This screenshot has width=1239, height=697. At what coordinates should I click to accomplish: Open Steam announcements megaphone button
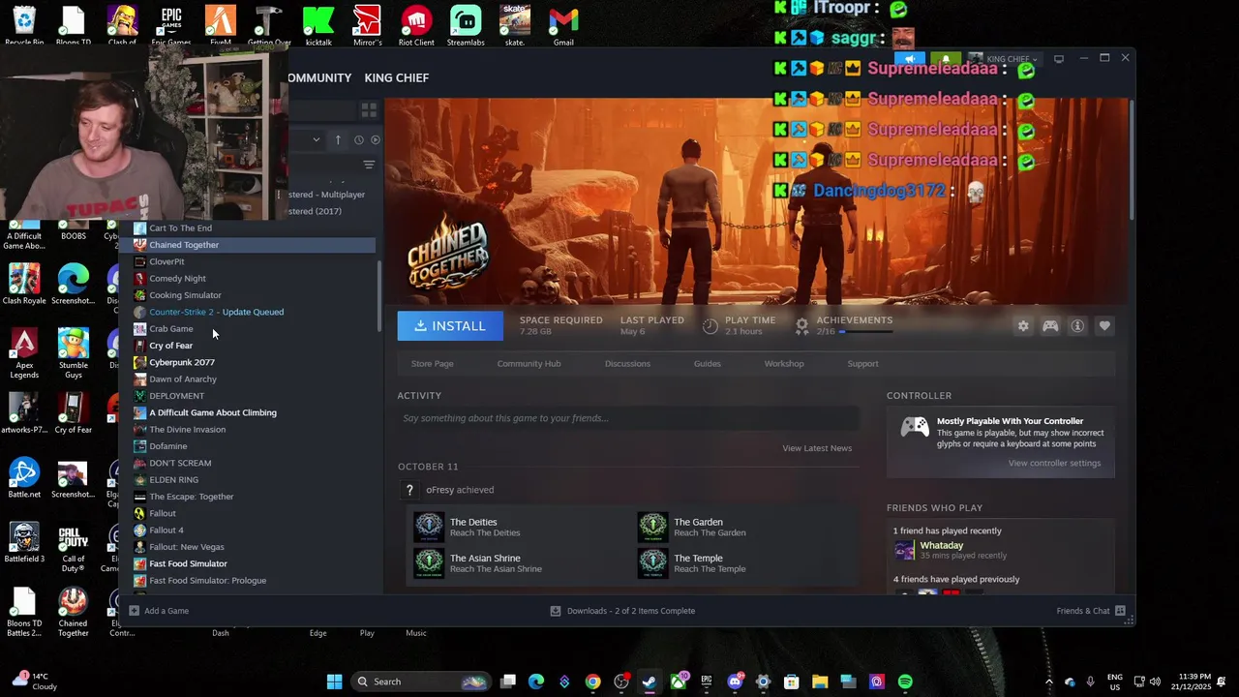pyautogui.click(x=910, y=59)
